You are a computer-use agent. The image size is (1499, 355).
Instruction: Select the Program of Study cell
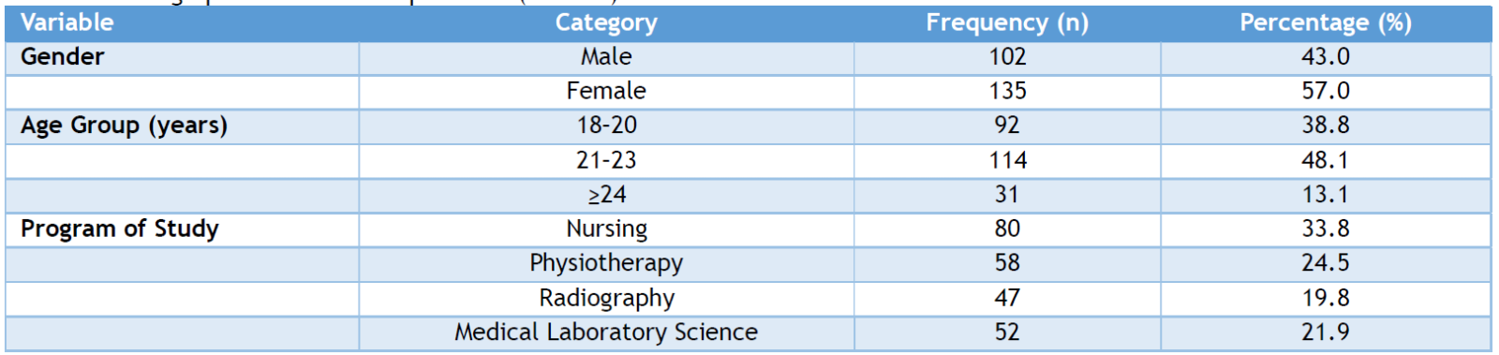182,229
